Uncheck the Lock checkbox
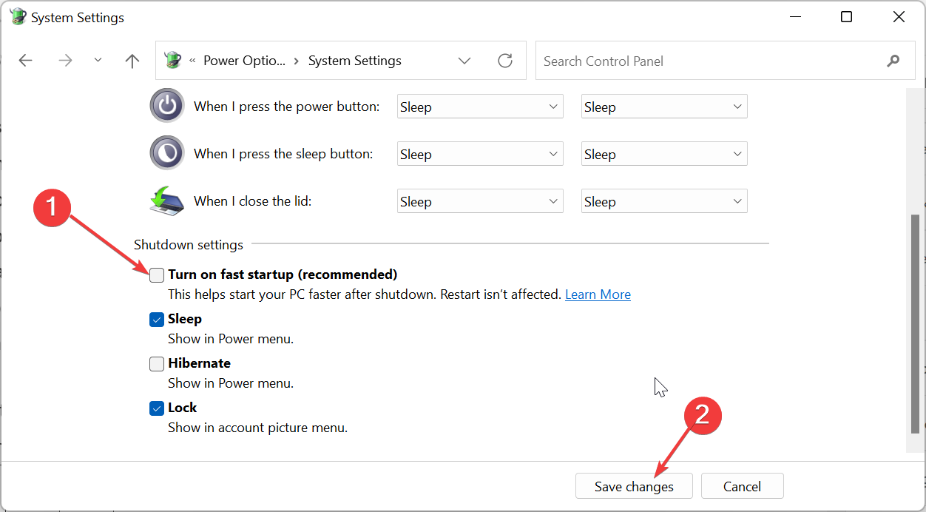 157,408
